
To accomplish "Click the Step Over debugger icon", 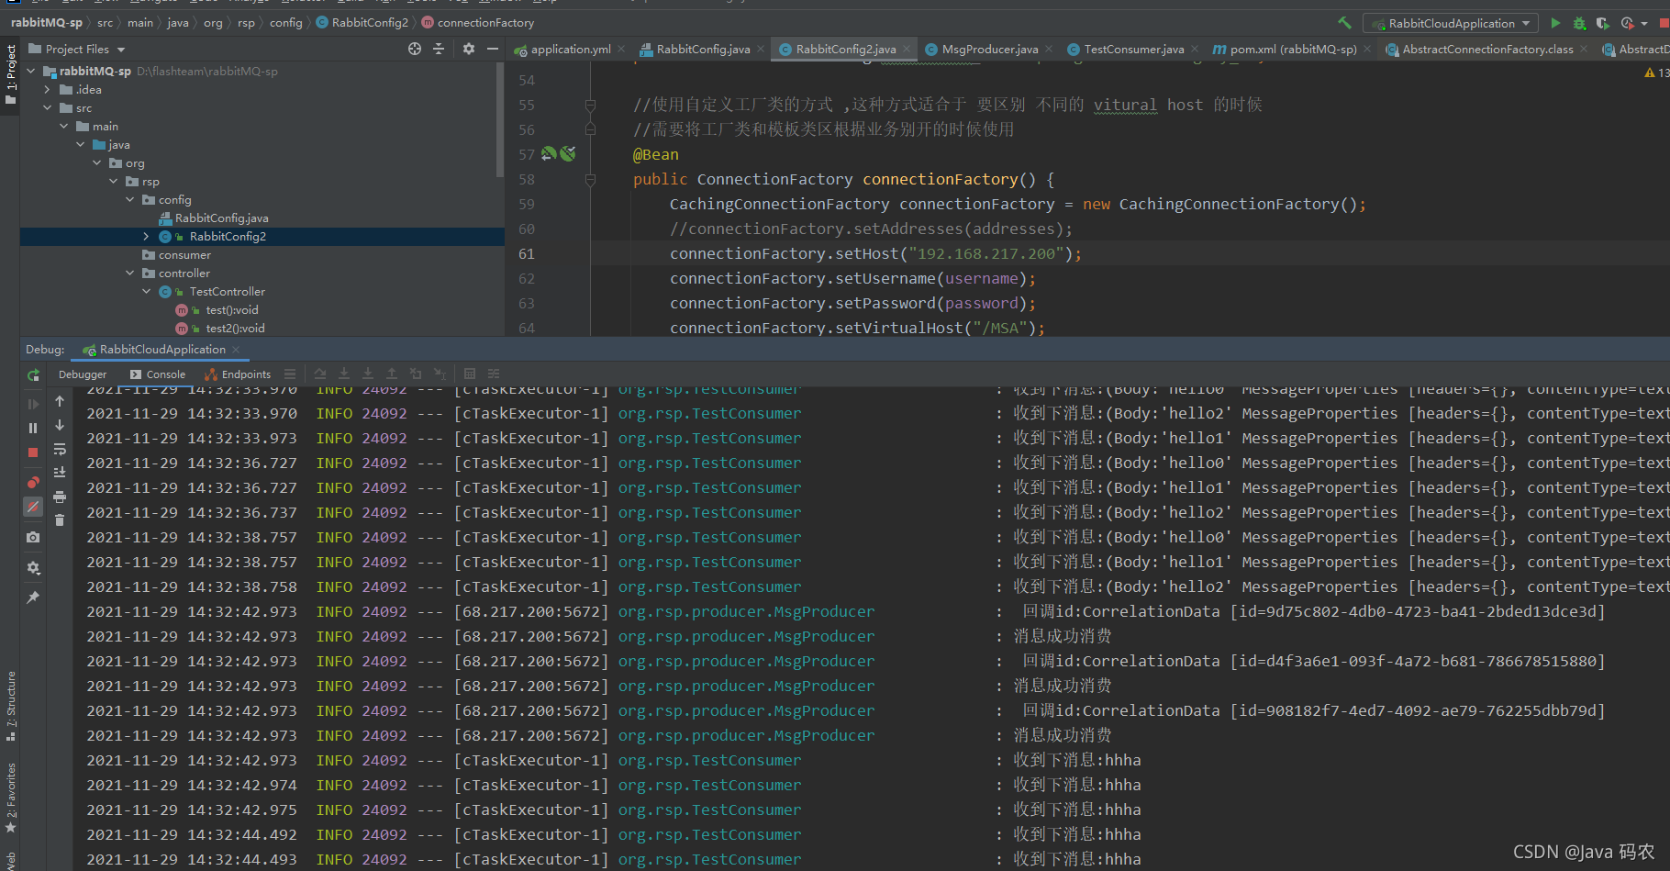I will tap(320, 374).
